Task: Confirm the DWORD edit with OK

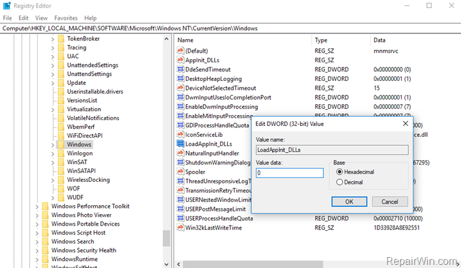Action: coord(349,202)
